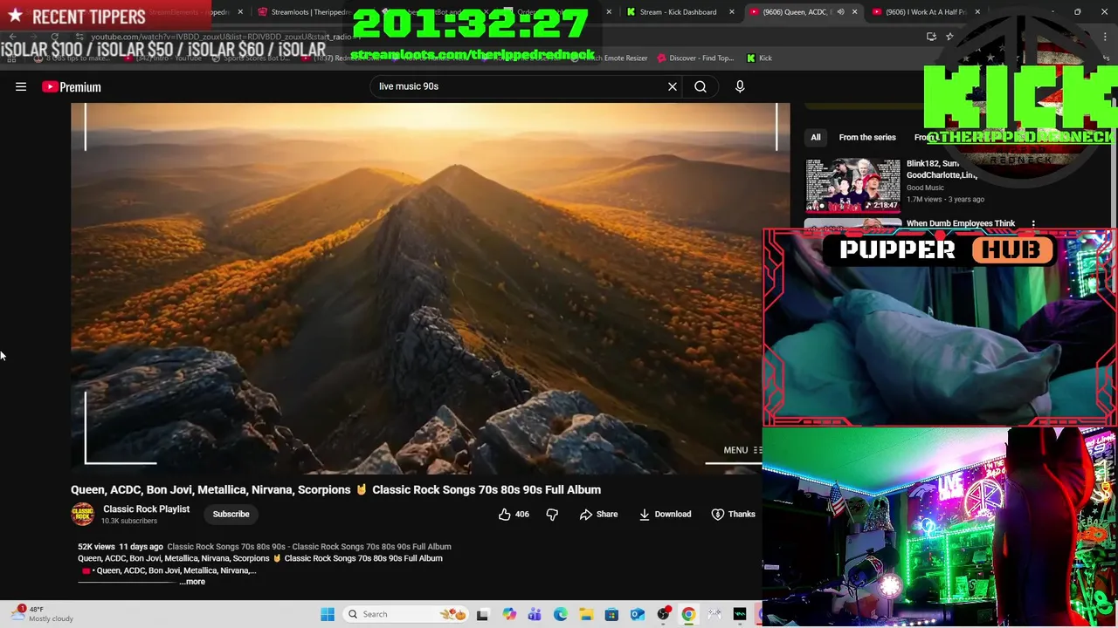Close the Stream - Kick Dashboard tab
The height and width of the screenshot is (628, 1118).
tap(732, 12)
